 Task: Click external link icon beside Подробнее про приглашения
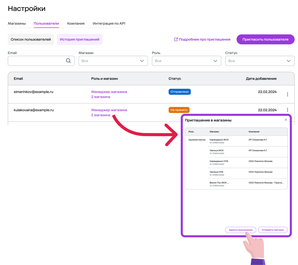(x=176, y=39)
